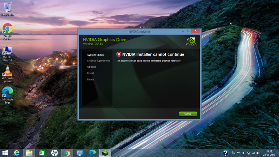Viewport: 279px width, 157px height.
Task: Open the Windows Start button
Action: [5, 153]
